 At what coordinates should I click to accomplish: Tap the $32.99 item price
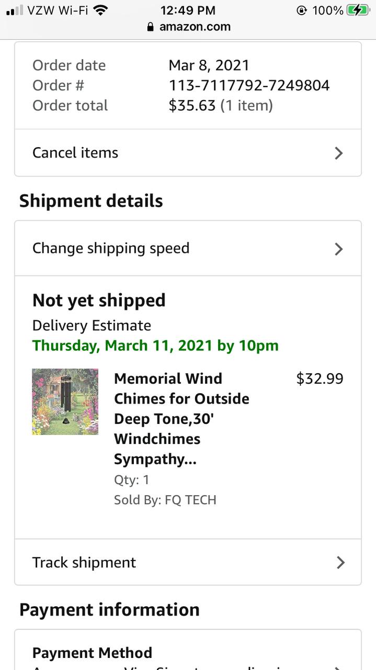(x=320, y=378)
